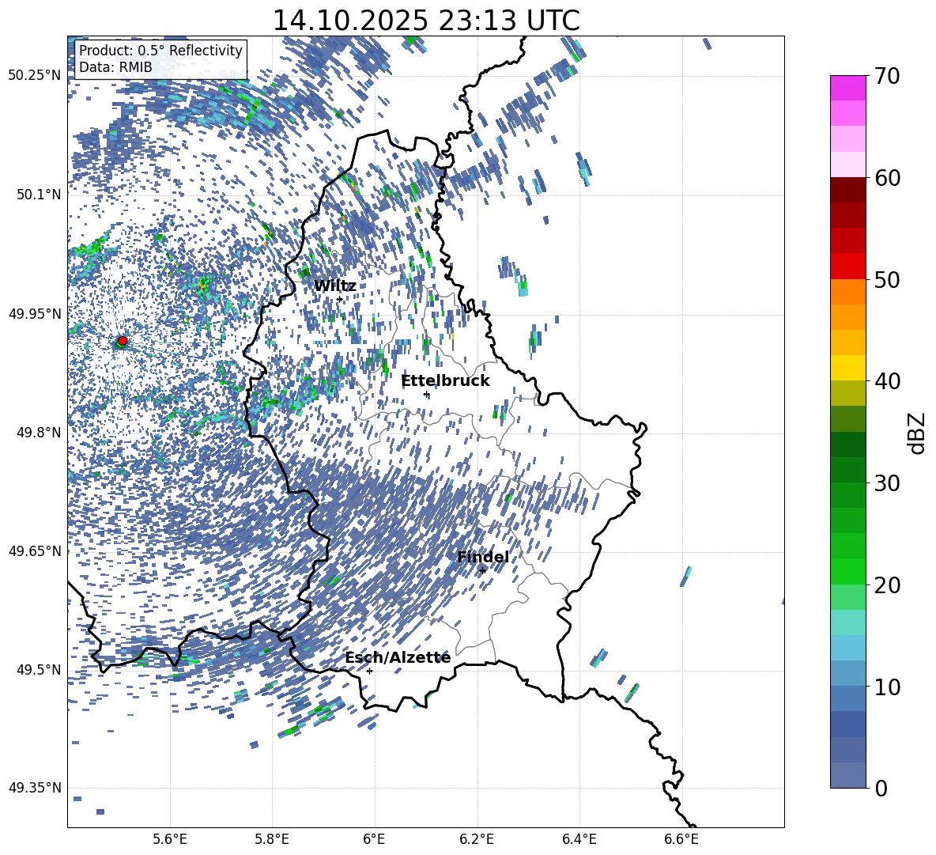This screenshot has width=936, height=855.
Task: Click the timestamp title 14.10.2025 23:13 UTC
Action: pyautogui.click(x=426, y=21)
